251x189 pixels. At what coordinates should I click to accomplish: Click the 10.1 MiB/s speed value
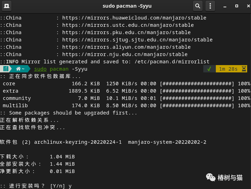(121, 98)
